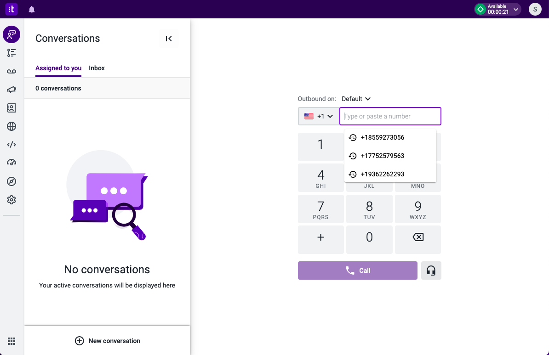Image resolution: width=549 pixels, height=355 pixels.
Task: Open the settings gear icon
Action: click(11, 200)
